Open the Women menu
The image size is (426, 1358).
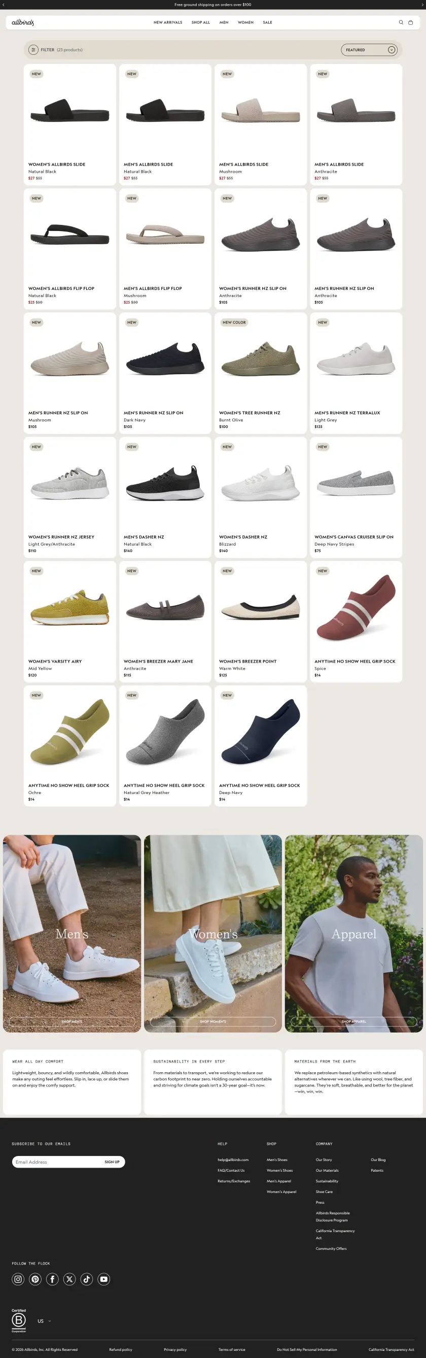click(245, 23)
